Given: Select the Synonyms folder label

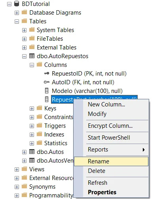Looking at the screenshot, I should point(42,187).
